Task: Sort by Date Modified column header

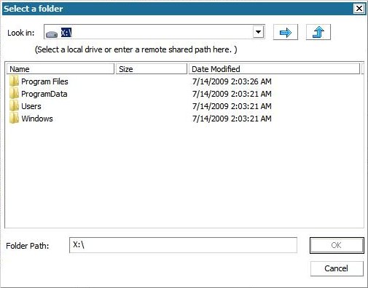Action: pyautogui.click(x=274, y=69)
